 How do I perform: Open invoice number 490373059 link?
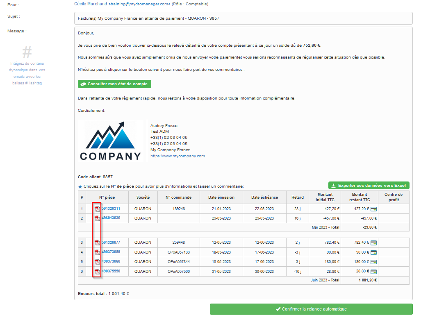tap(111, 252)
